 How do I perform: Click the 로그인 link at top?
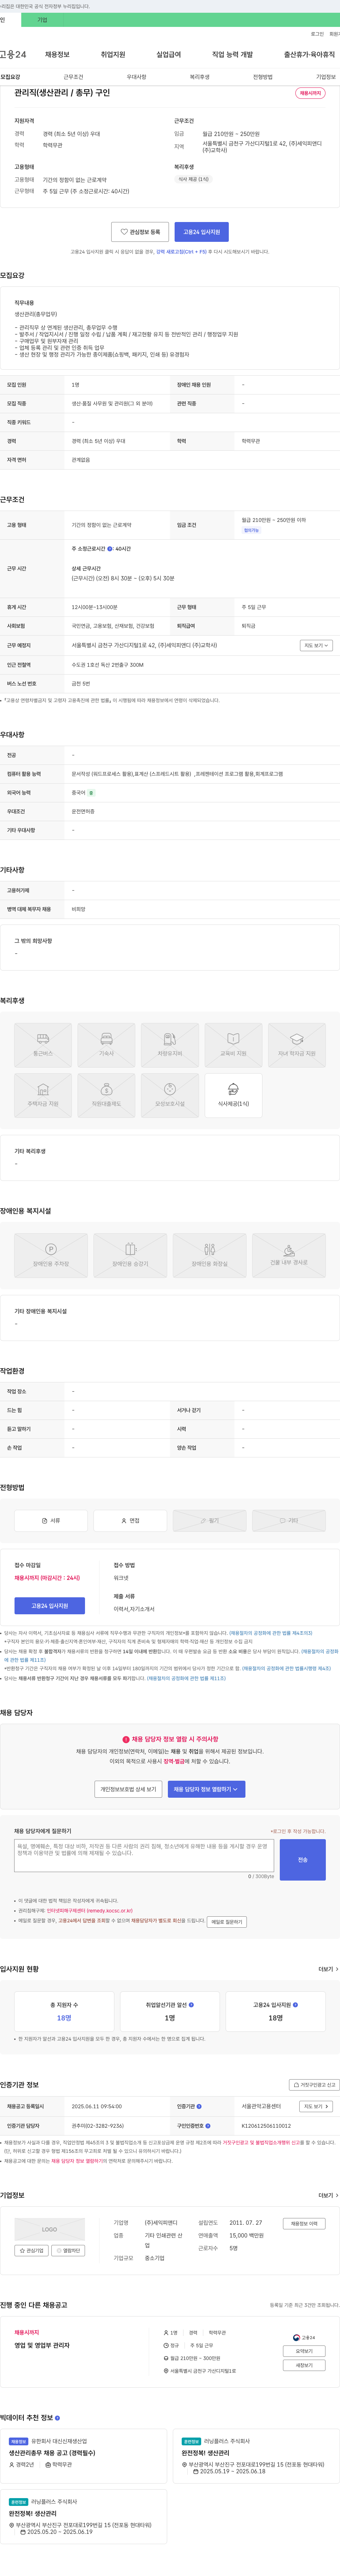pos(317,34)
